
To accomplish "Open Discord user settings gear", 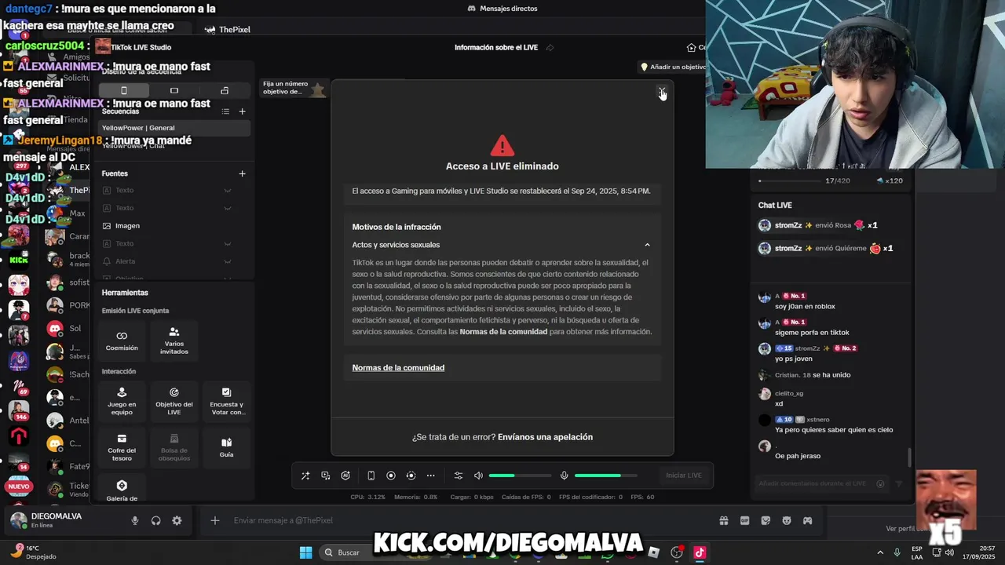I will (177, 520).
